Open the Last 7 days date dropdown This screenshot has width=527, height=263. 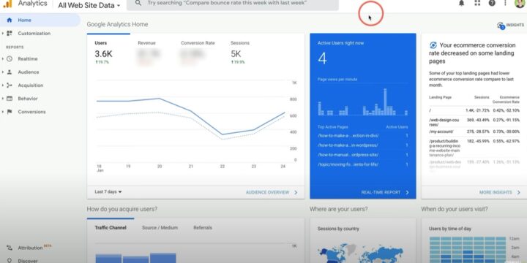coord(108,192)
